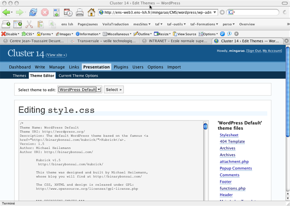Click the red Stop loading icon
The width and height of the screenshot is (290, 206).
45,12
